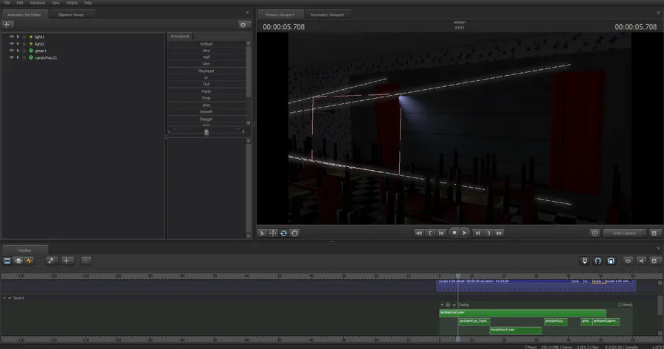Open the timeline bookmark dropdown button

(x=51, y=261)
